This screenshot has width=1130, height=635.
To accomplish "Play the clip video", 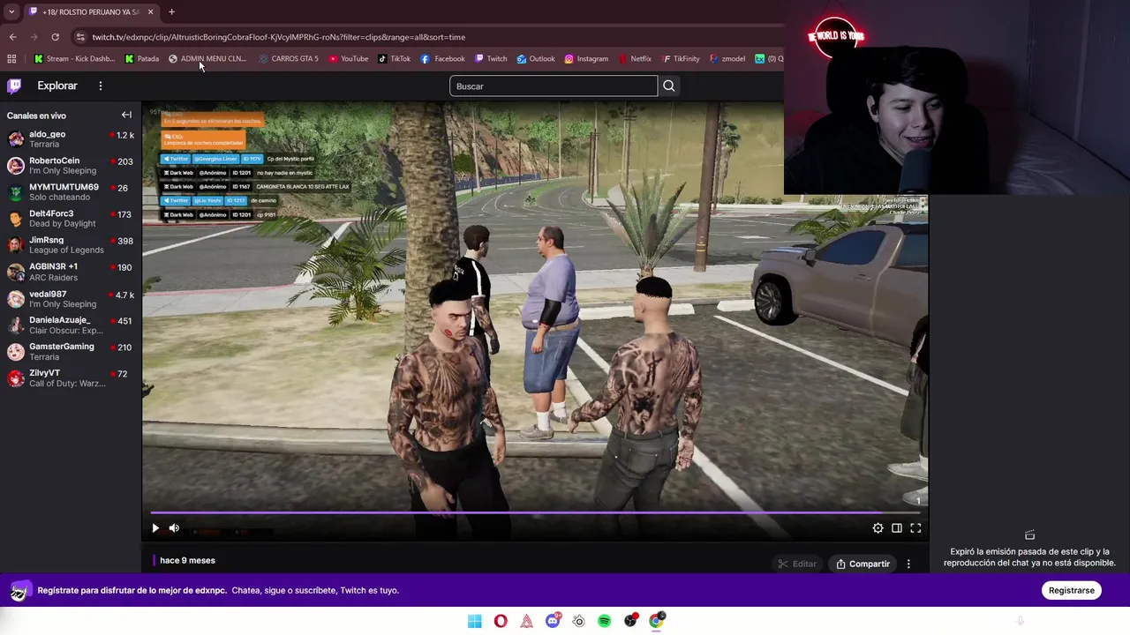I will [155, 528].
